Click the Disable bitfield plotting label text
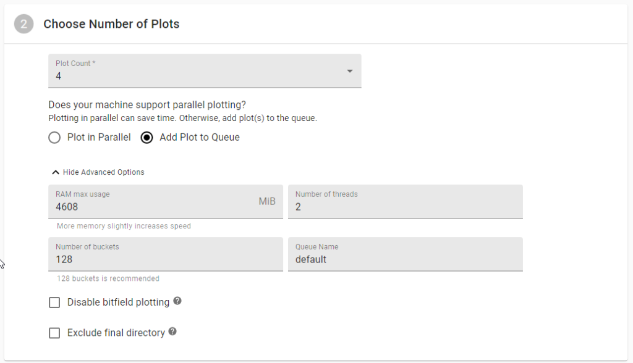 tap(118, 302)
